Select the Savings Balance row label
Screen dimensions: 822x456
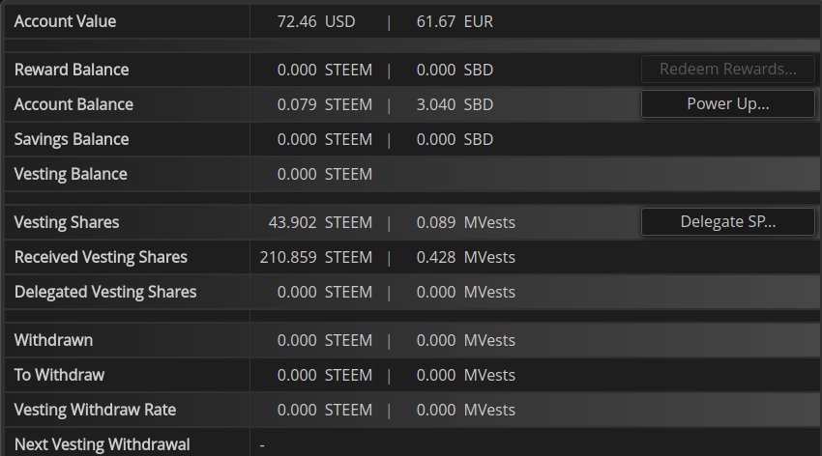point(72,139)
